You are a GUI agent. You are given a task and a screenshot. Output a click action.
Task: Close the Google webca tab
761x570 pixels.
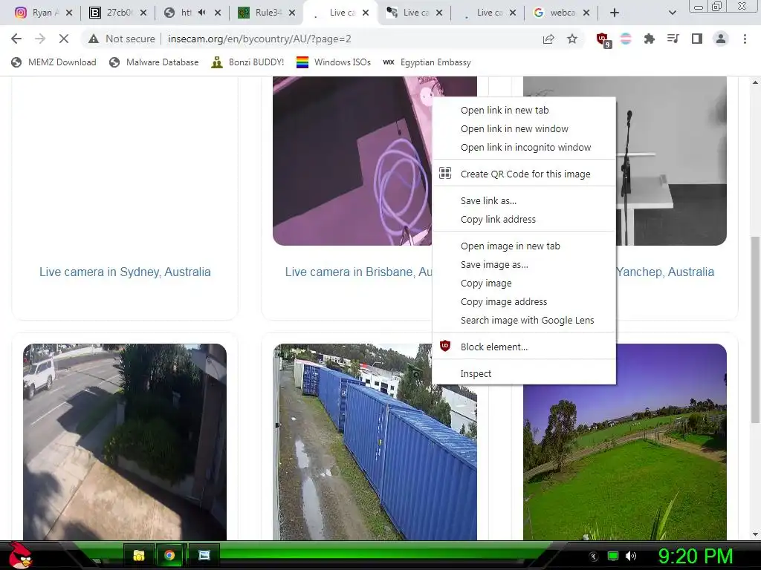pyautogui.click(x=586, y=13)
